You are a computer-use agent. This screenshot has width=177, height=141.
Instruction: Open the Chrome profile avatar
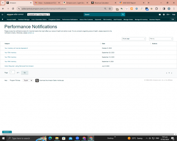point(169,9)
